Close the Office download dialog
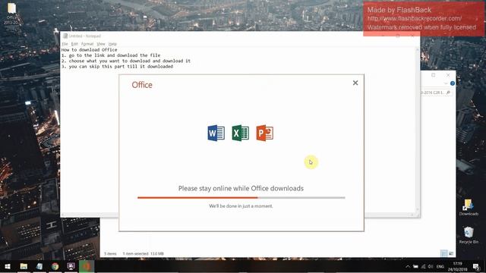The height and width of the screenshot is (273, 486). pos(355,83)
